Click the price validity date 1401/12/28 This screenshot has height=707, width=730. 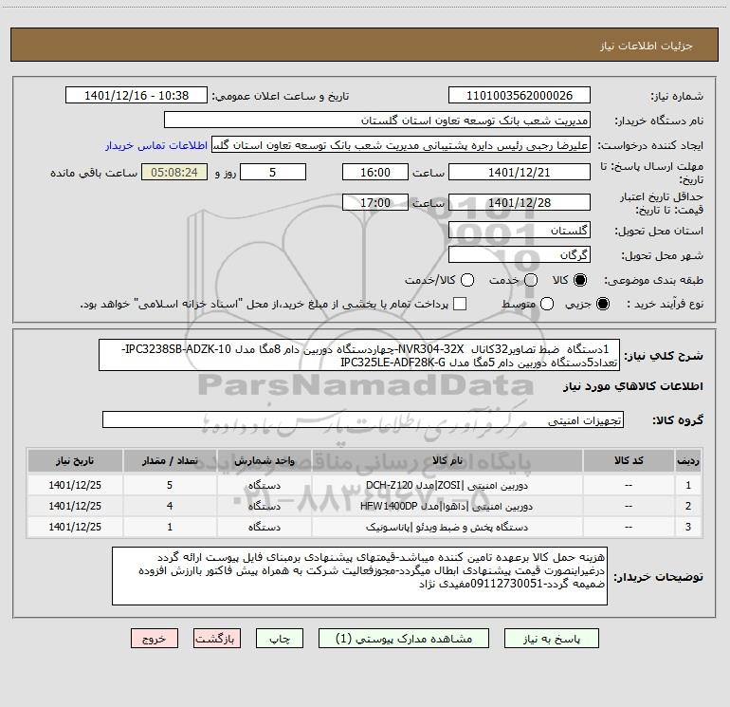(520, 202)
